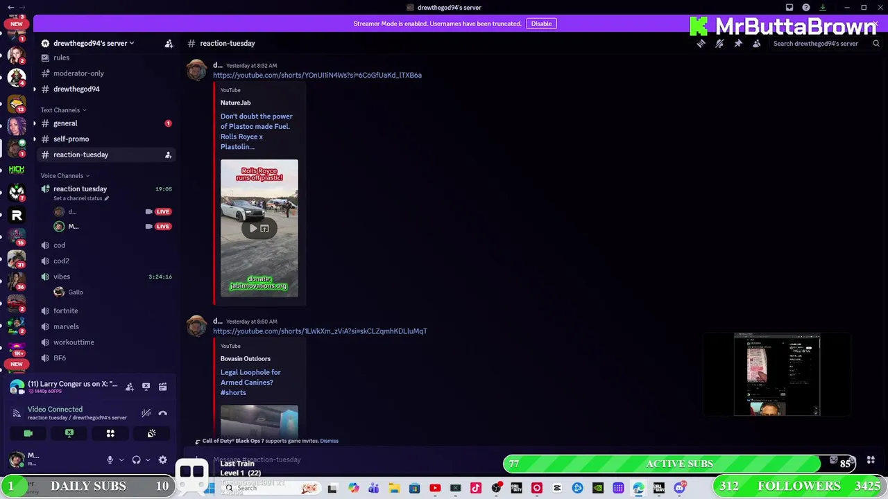This screenshot has height=499, width=888.
Task: Click the green download update icon
Action: (x=823, y=8)
